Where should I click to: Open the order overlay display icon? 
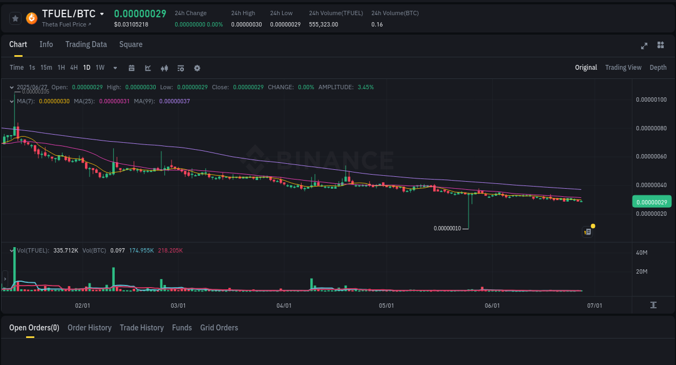[180, 68]
